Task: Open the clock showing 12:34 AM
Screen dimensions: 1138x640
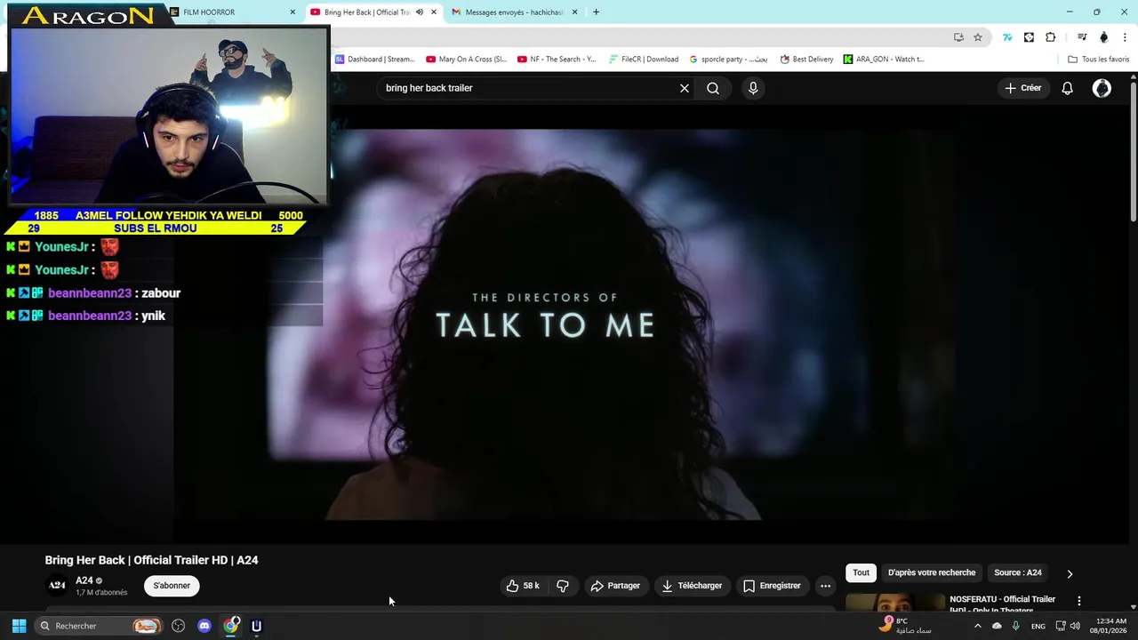Action: point(1110,626)
